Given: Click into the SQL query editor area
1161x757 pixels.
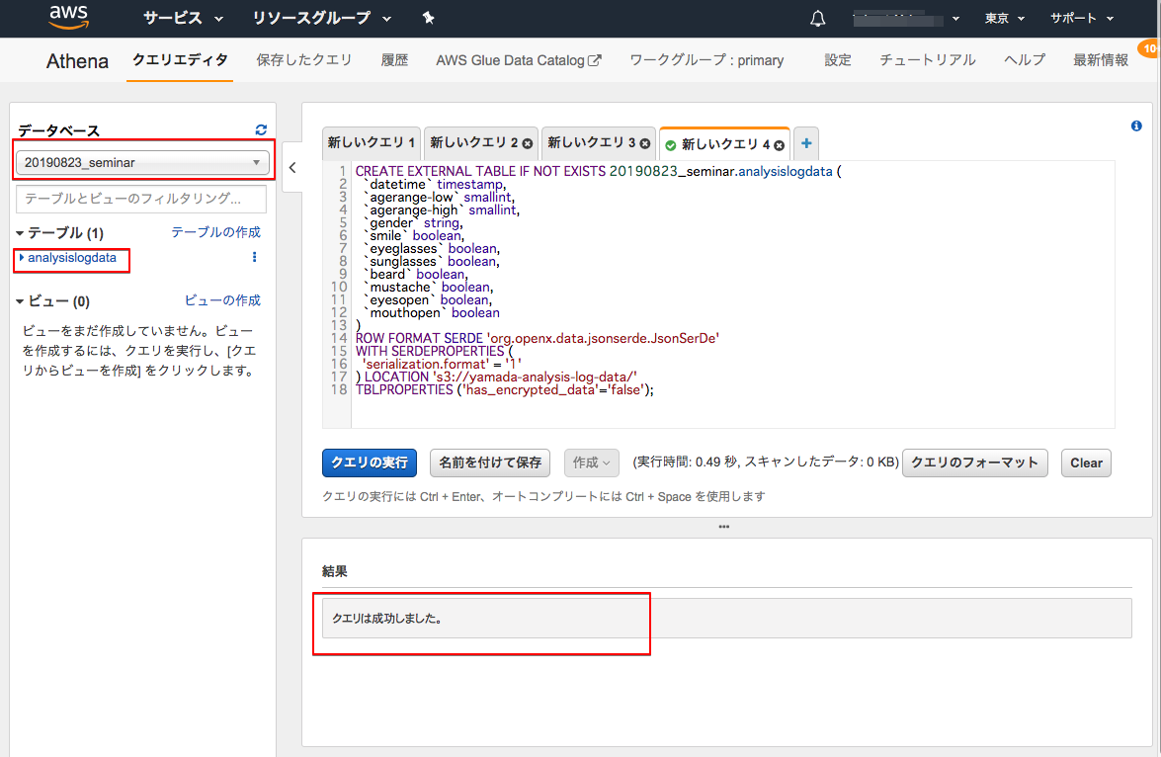Looking at the screenshot, I should (x=731, y=294).
